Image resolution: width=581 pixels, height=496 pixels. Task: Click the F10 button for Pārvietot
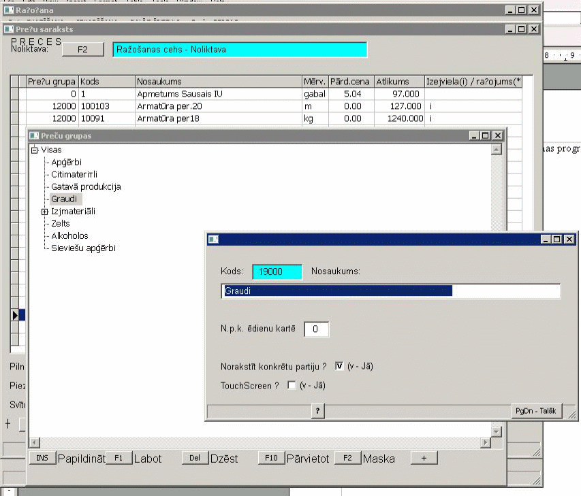pyautogui.click(x=271, y=458)
